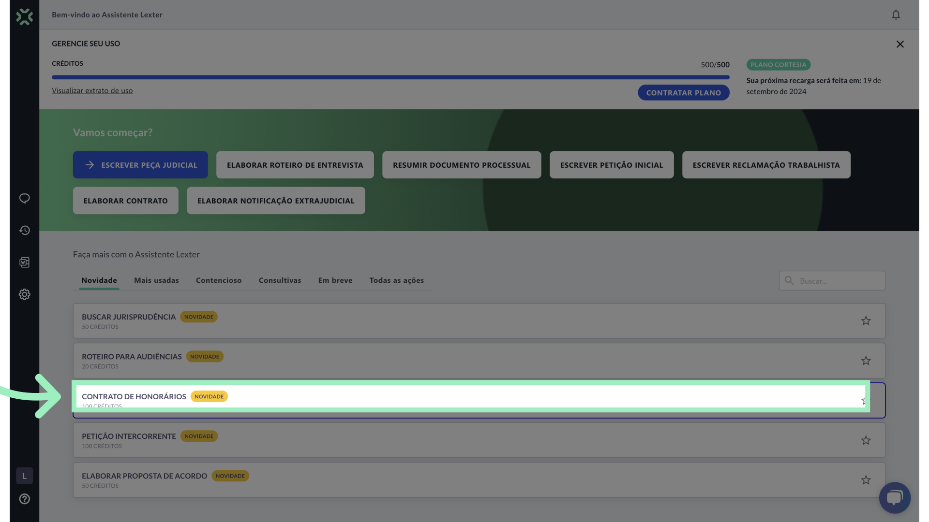Open the support chat widget bubble
This screenshot has width=929, height=522.
(894, 497)
